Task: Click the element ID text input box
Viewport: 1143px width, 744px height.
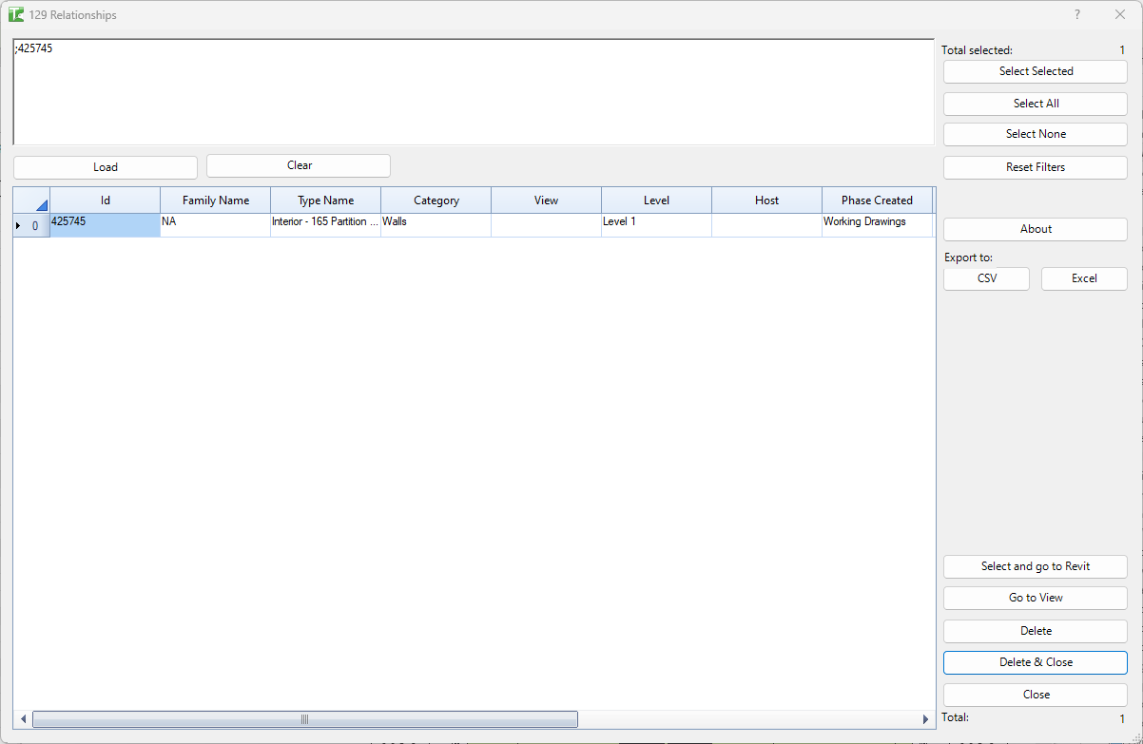Action: tap(474, 92)
